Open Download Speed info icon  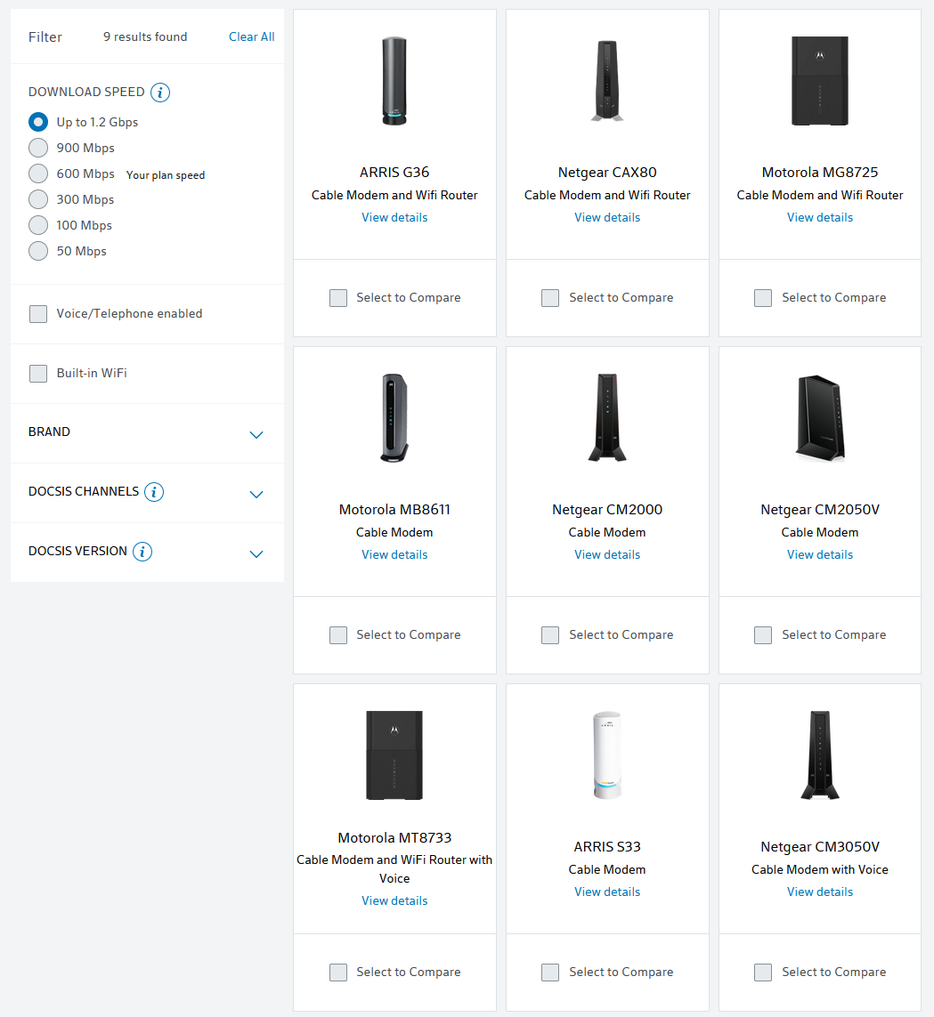160,93
